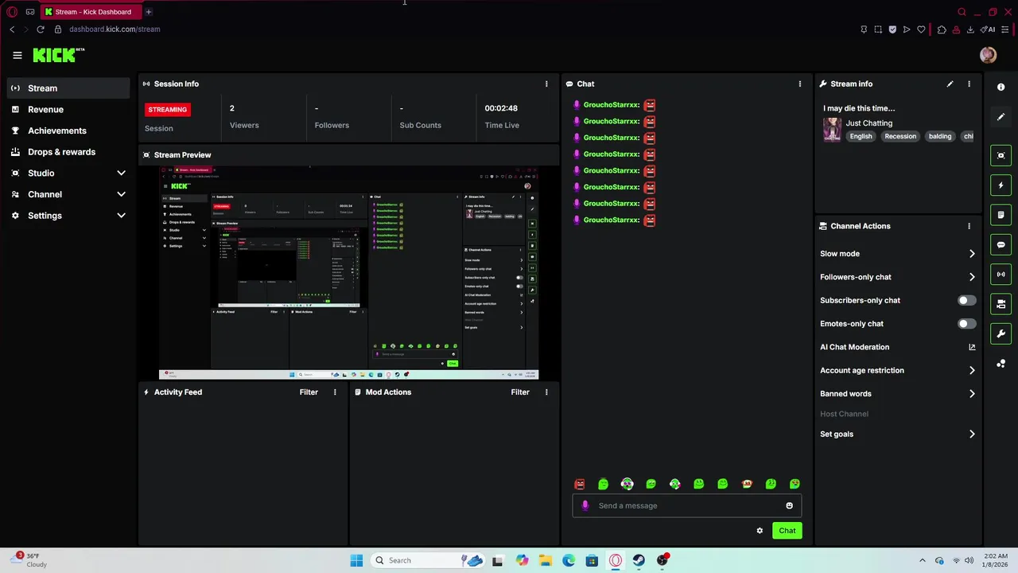The width and height of the screenshot is (1018, 573).
Task: Click the red STREAMING status badge
Action: 167,110
